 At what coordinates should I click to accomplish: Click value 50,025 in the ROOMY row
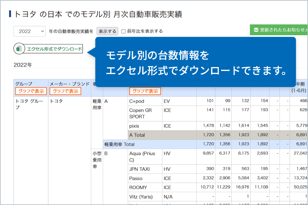[x=300, y=187]
